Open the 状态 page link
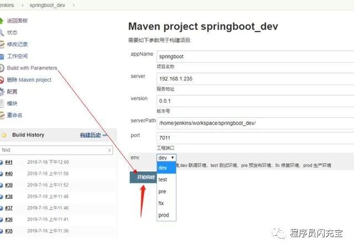This screenshot has height=249, width=354. click(12, 33)
